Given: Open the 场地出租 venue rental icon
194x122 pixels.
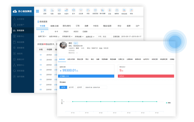Looking at the screenshot, I should tap(124, 11).
